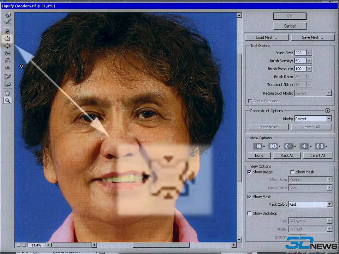This screenshot has width=339, height=254.
Task: Click the Mask All button
Action: click(287, 156)
